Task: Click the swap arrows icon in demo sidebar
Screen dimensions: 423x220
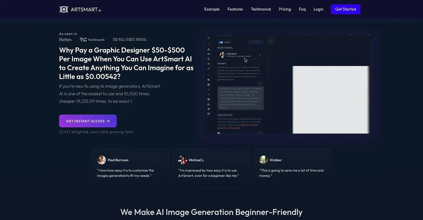Action: (x=208, y=69)
